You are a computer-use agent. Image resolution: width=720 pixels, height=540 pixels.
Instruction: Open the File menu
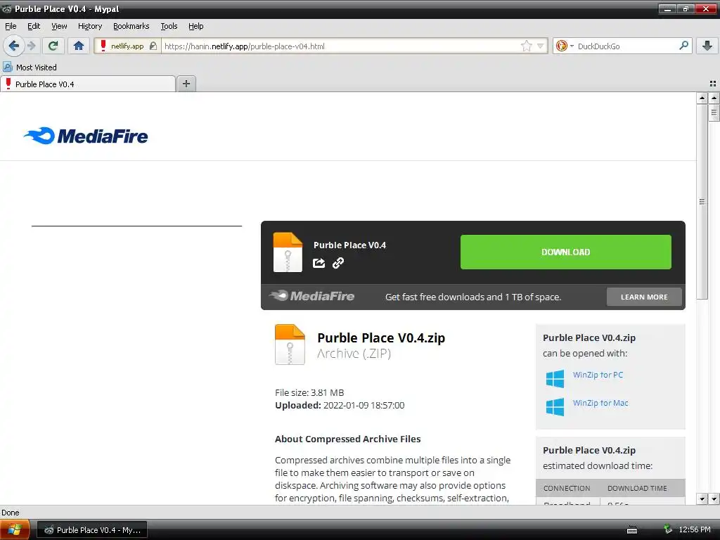coord(11,26)
